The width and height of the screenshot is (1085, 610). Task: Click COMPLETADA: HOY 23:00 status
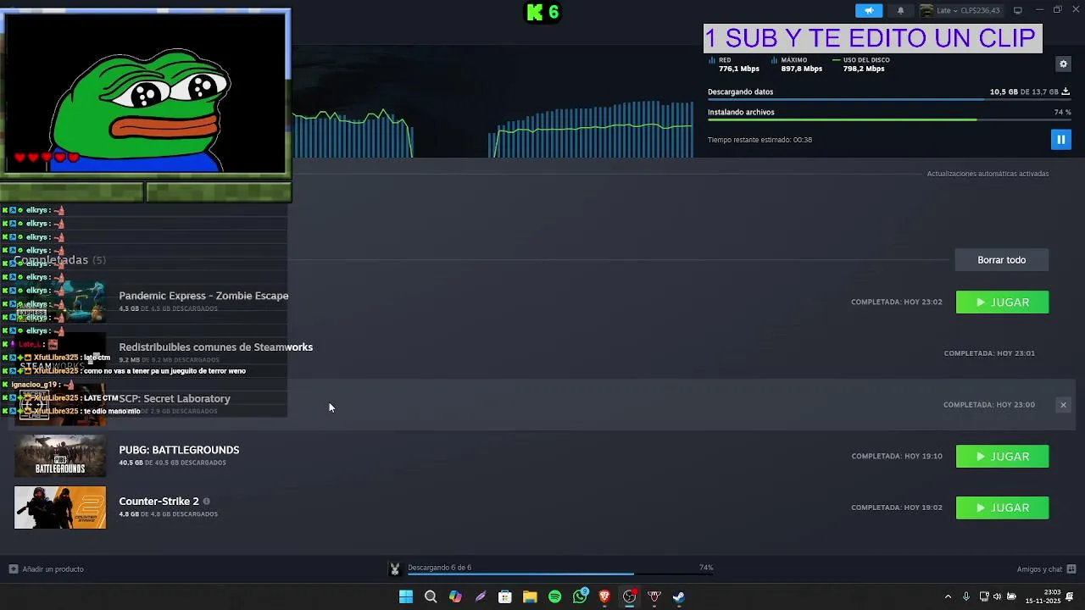[x=989, y=405]
